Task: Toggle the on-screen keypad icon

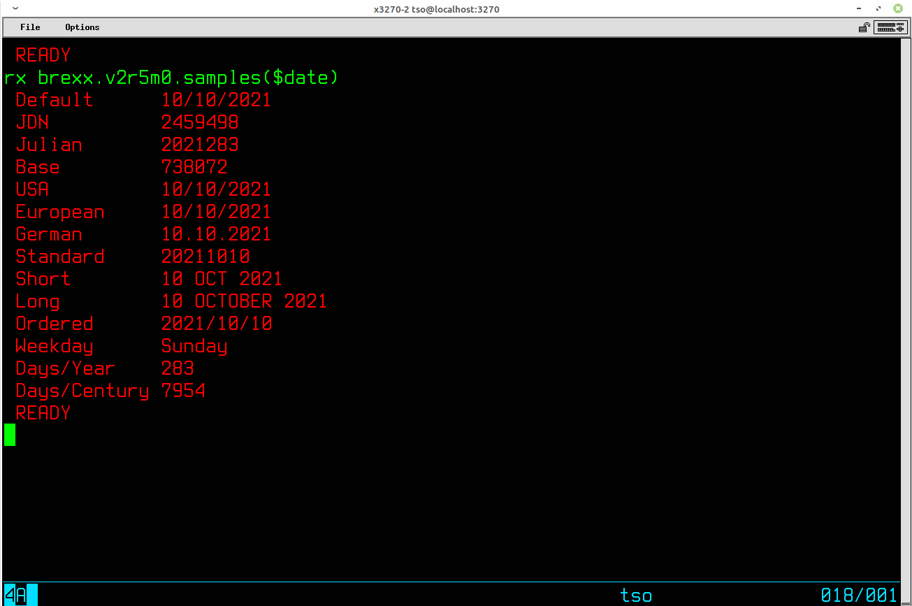Action: point(890,27)
